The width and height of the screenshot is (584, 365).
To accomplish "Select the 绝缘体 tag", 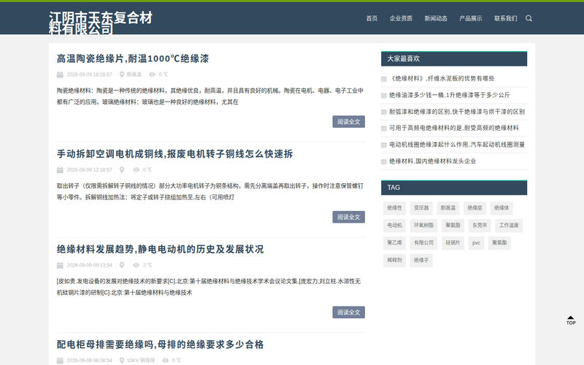I will click(502, 208).
